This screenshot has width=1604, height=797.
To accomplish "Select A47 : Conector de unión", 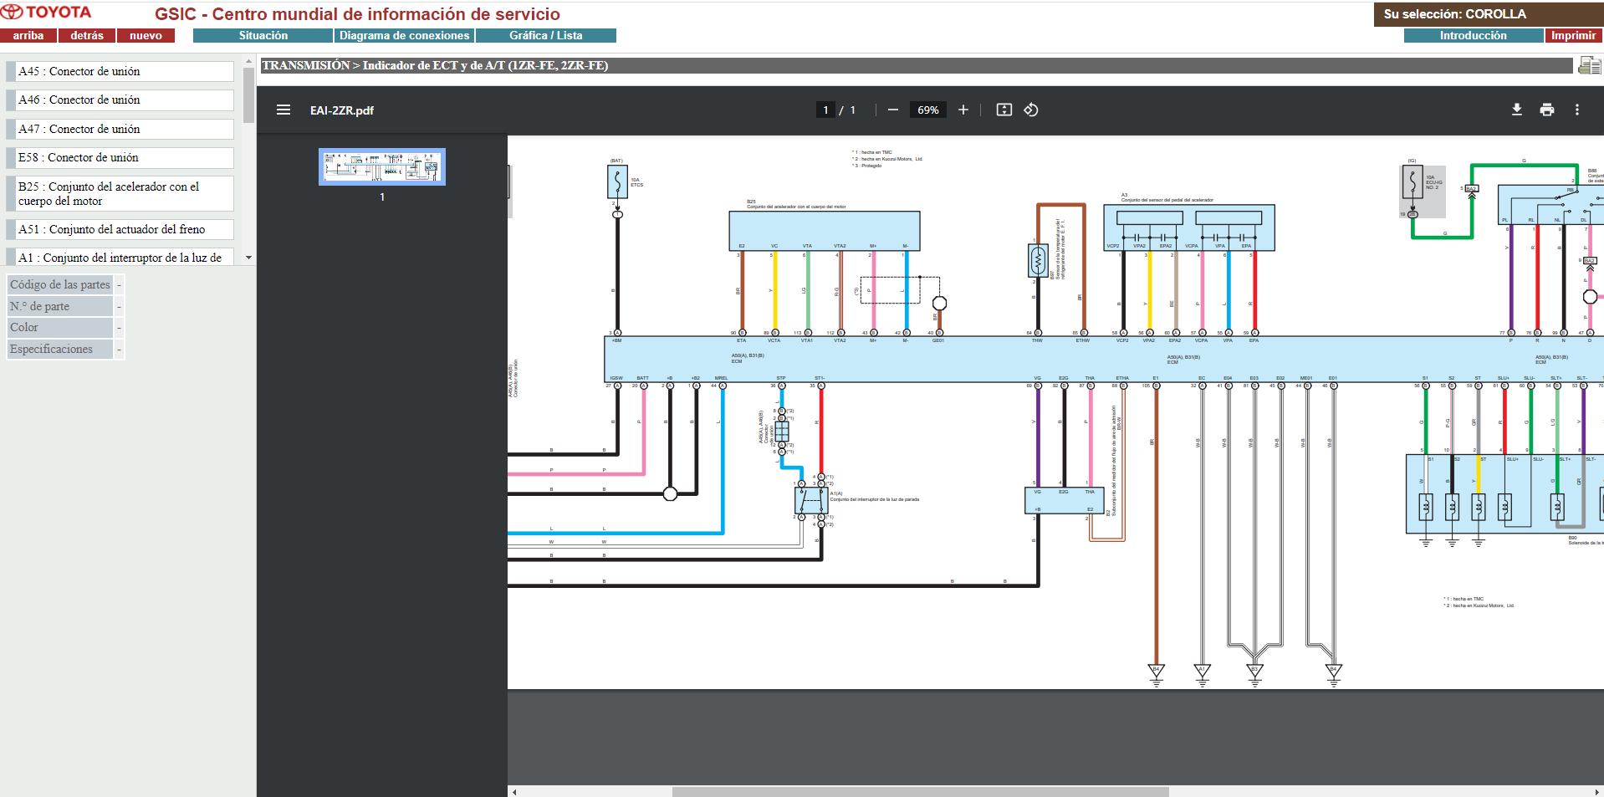I will [120, 129].
